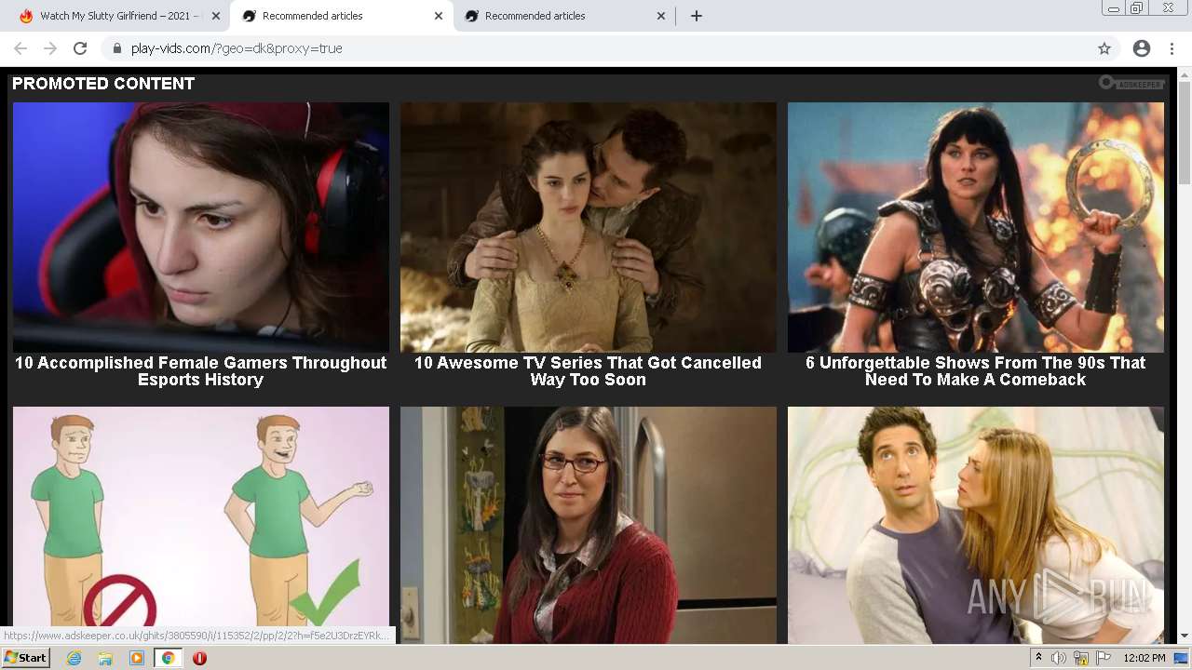Image resolution: width=1192 pixels, height=670 pixels.
Task: Go back to the previous page
Action: (20, 48)
